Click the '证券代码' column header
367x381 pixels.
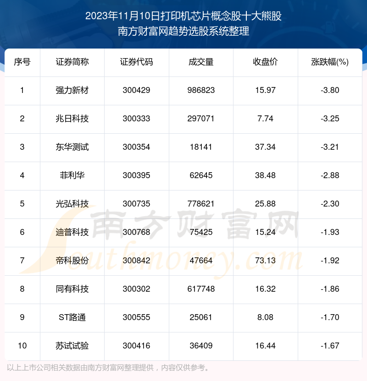tap(136, 62)
